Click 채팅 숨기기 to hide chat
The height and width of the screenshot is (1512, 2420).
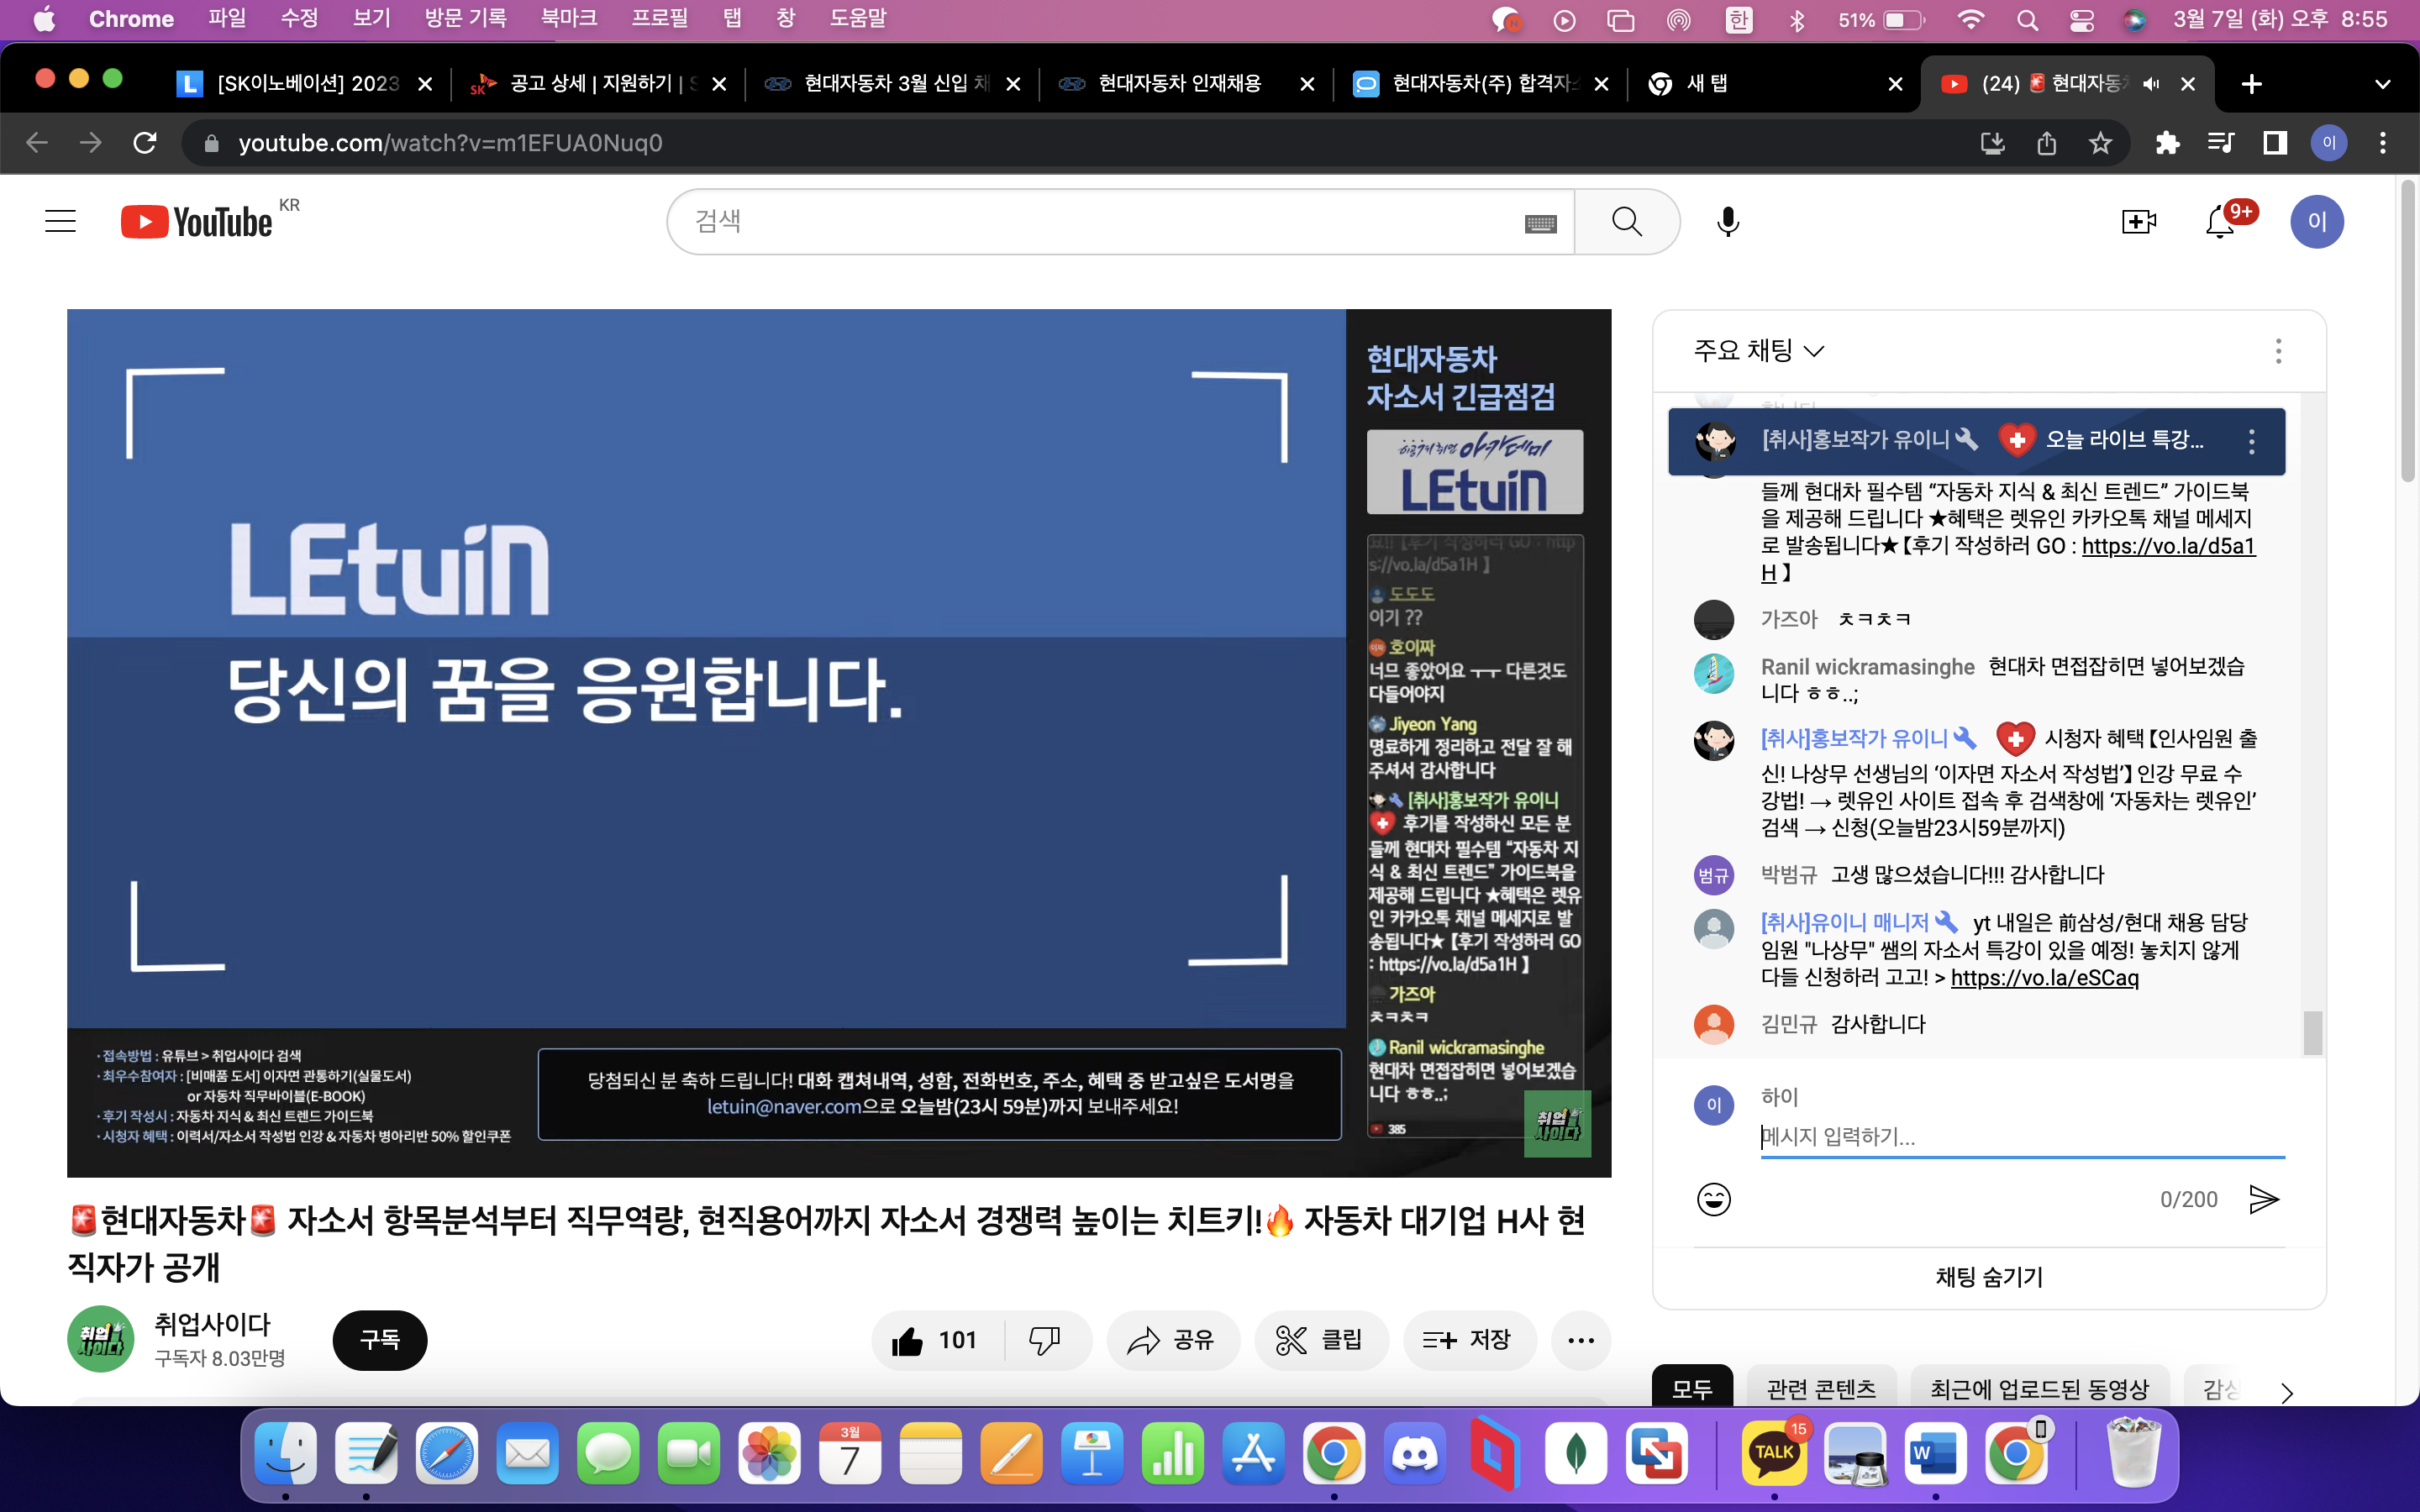tap(1988, 1277)
